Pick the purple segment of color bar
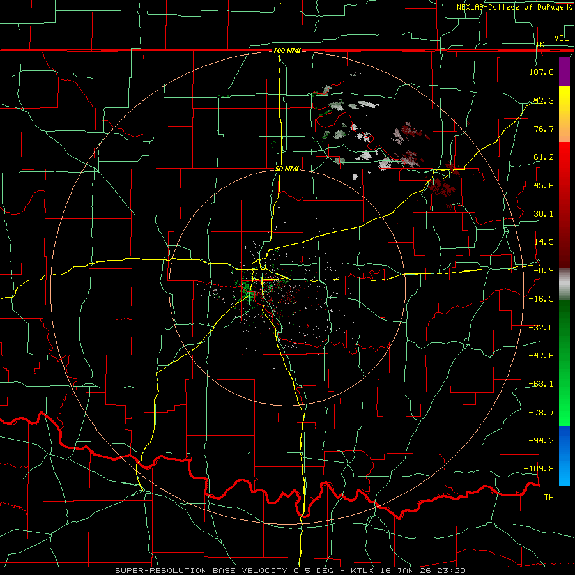Screen dimensions: 575x575 (x=564, y=72)
